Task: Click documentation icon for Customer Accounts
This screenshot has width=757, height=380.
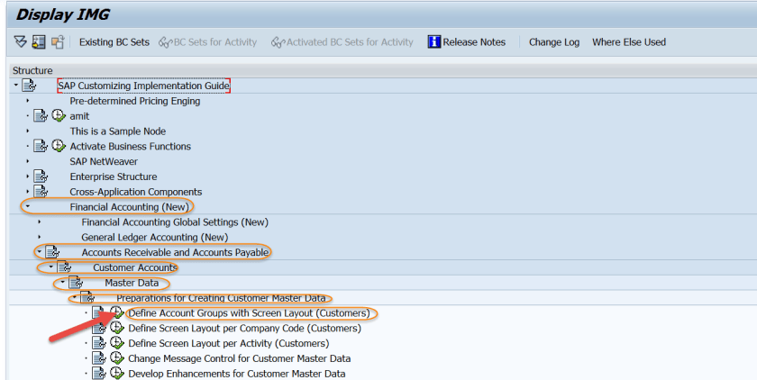Action: [x=64, y=267]
